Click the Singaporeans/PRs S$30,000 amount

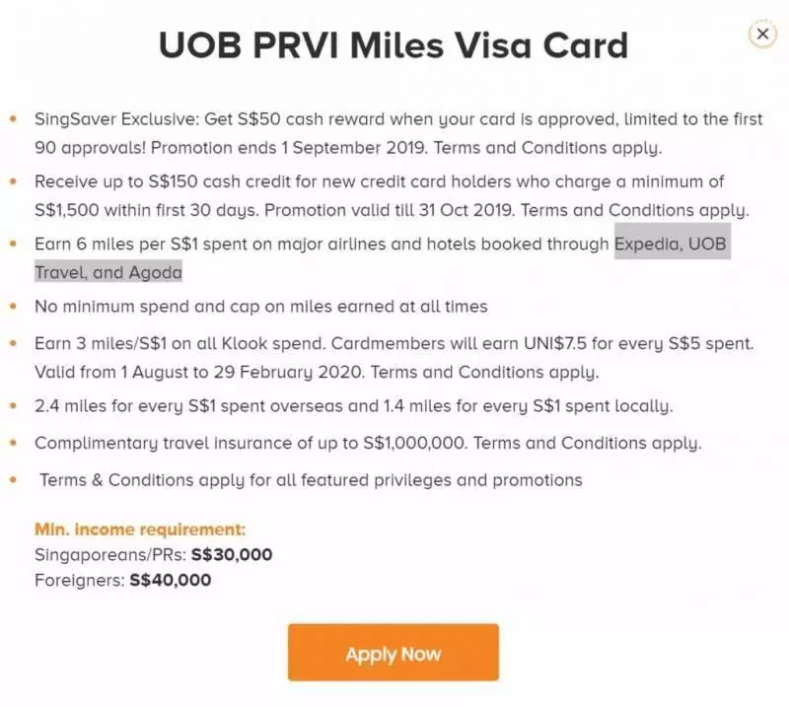tap(232, 554)
